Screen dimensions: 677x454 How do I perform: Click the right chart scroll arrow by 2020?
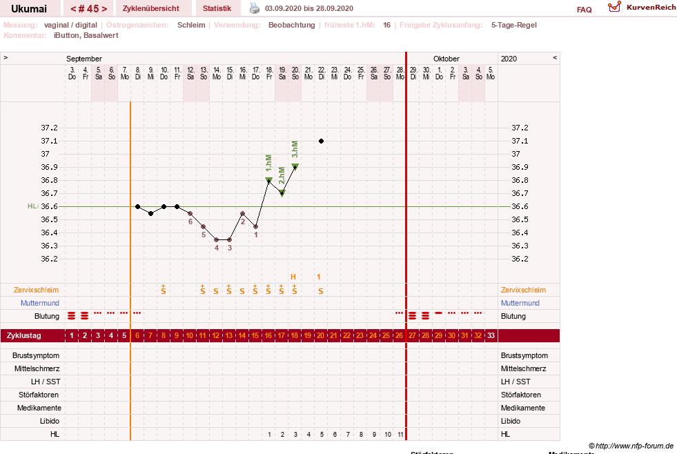[x=555, y=57]
